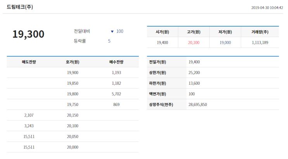The height and width of the screenshot is (159, 288).
Task: Click the 하한가(원) row label
Action: coord(158,83)
